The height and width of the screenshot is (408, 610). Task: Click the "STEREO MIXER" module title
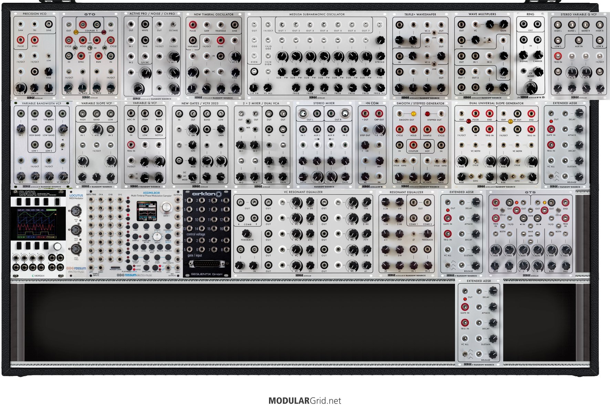point(324,103)
